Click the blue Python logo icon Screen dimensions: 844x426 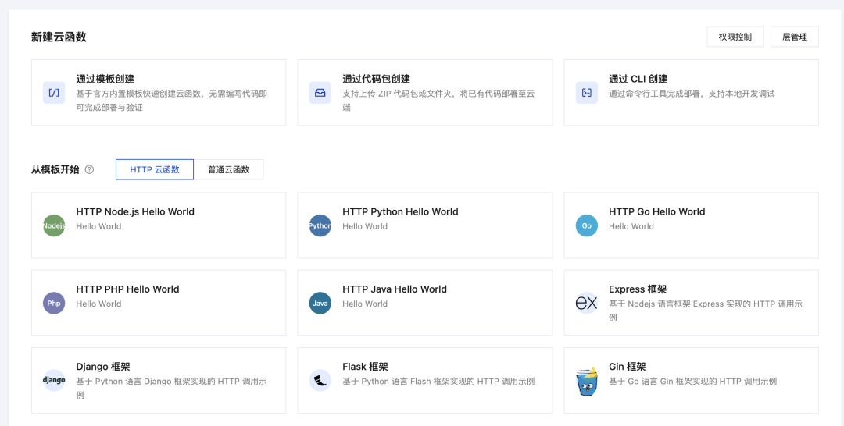pos(320,225)
